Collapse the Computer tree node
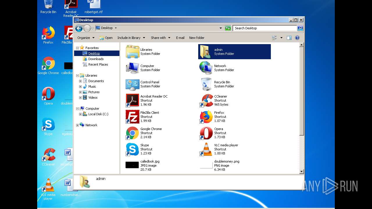372x209 pixels. [78, 109]
